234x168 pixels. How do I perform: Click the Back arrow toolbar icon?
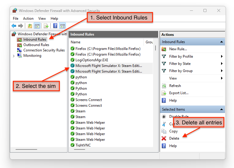click(14, 26)
